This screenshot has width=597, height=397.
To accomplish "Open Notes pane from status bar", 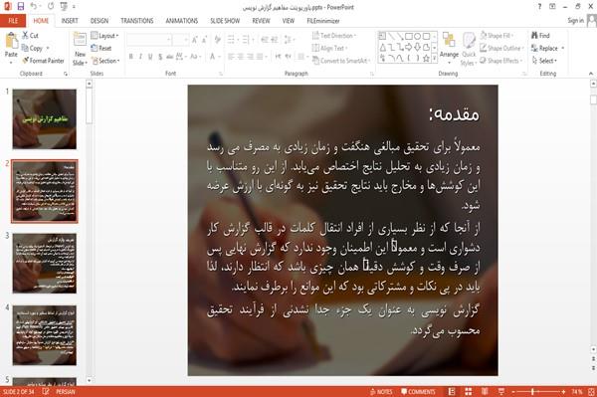I will pos(381,392).
